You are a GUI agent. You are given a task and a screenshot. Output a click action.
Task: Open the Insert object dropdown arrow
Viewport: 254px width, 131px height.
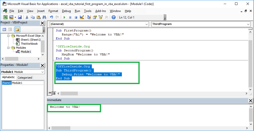[15, 17]
